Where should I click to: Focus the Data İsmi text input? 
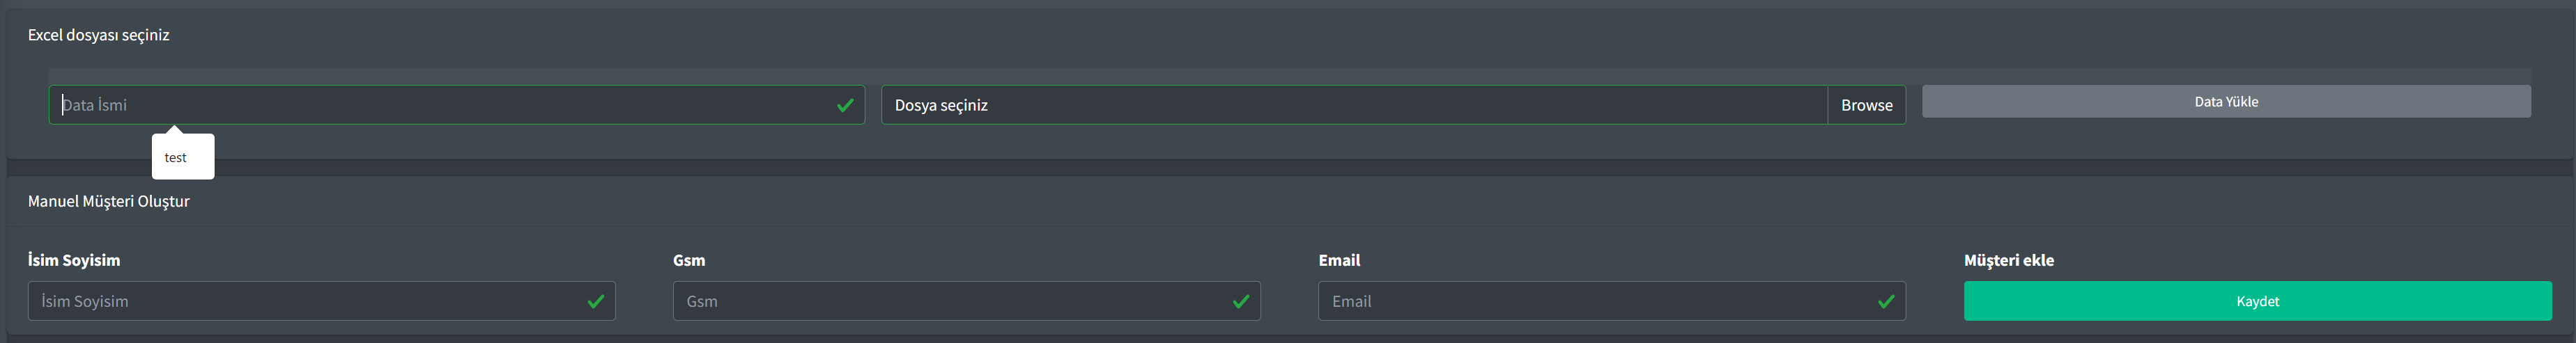tap(457, 104)
